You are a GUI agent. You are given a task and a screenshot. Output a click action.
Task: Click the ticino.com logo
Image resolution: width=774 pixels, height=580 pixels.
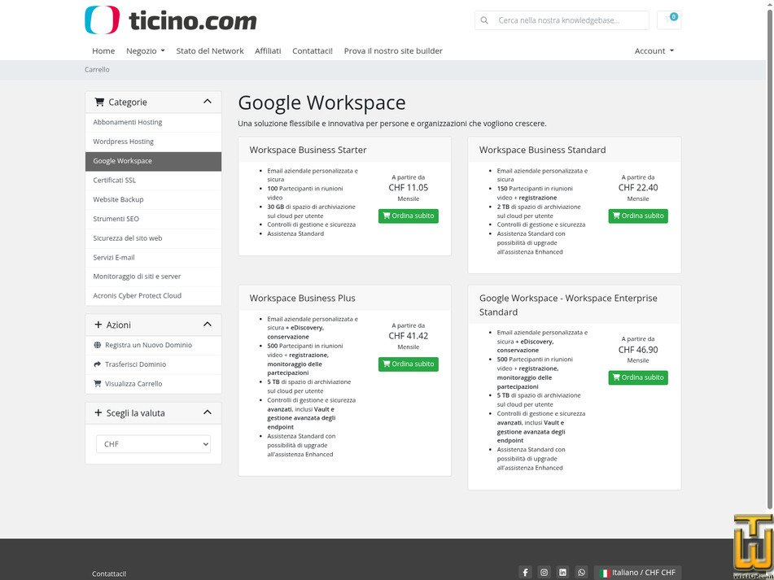click(x=171, y=20)
